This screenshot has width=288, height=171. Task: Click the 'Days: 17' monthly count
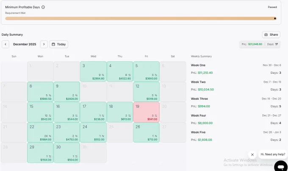coord(272,44)
